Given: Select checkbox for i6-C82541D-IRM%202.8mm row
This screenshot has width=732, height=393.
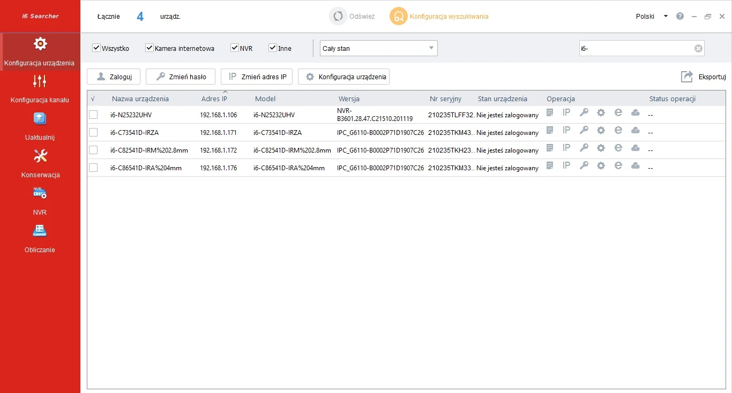Looking at the screenshot, I should point(93,150).
